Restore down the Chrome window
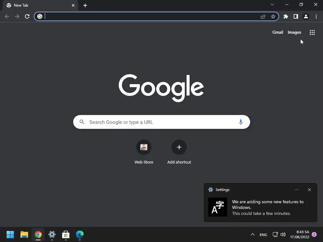Screen dimensions: 323x242 301,4
